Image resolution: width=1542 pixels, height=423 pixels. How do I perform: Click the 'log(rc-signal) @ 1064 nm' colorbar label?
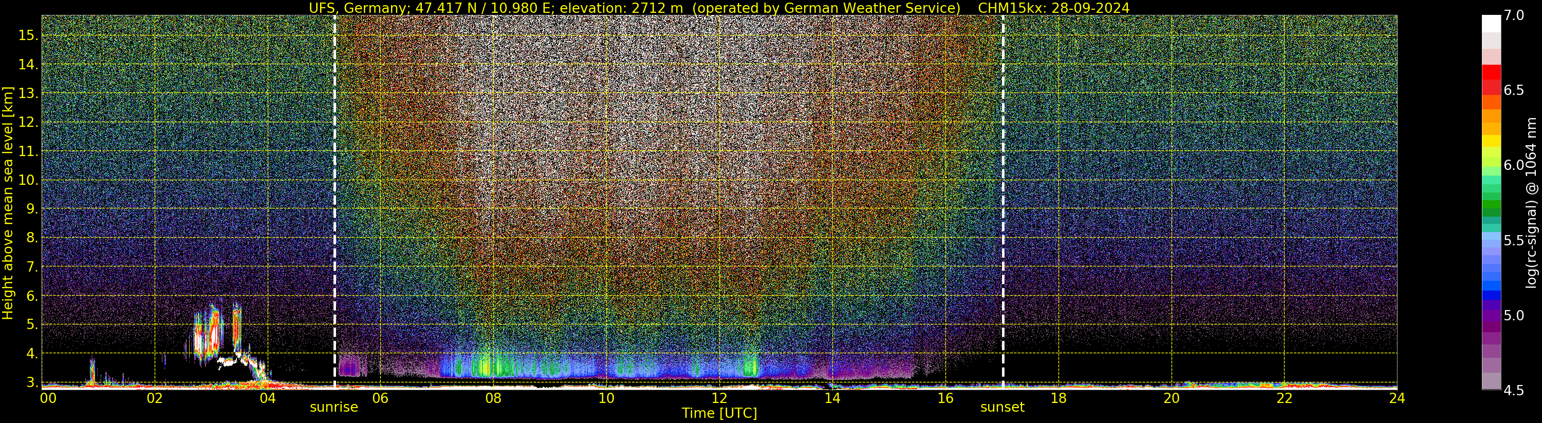[x=1532, y=203]
